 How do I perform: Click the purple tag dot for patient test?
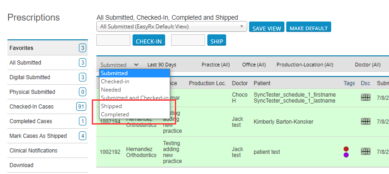coord(346,155)
